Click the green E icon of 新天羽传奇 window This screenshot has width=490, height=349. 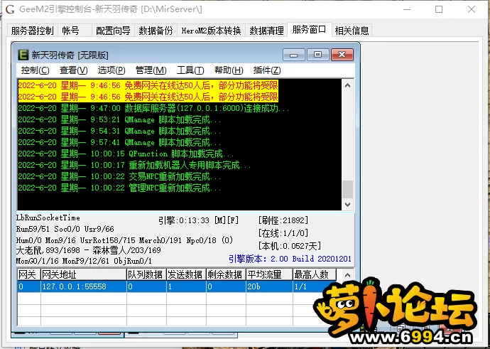coord(23,55)
